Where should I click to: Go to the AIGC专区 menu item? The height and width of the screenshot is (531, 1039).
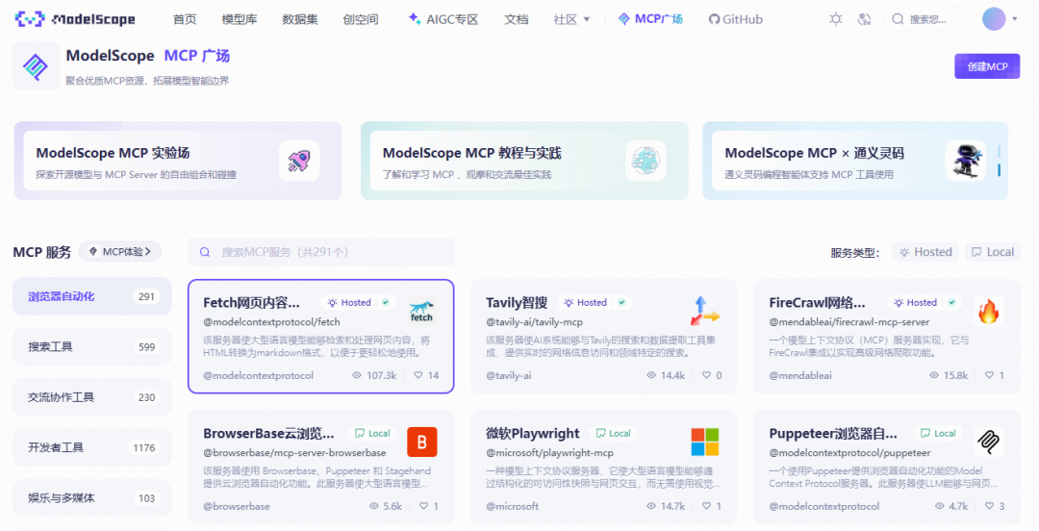(443, 19)
